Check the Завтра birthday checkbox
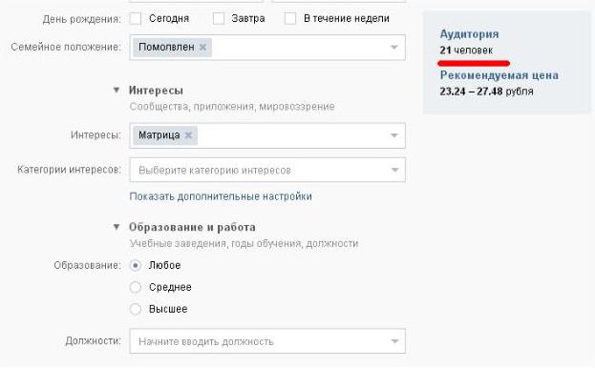 point(218,18)
